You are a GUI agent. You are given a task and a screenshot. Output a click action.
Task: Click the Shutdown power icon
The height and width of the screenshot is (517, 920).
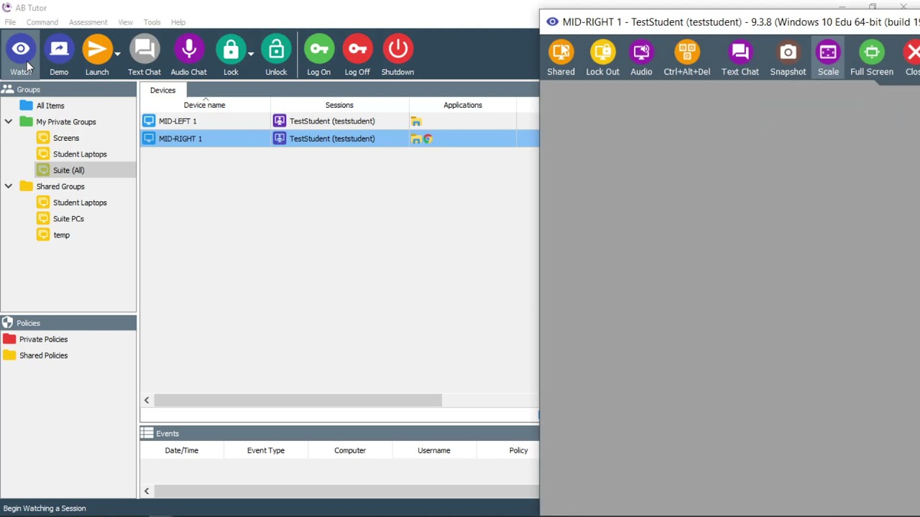(397, 49)
